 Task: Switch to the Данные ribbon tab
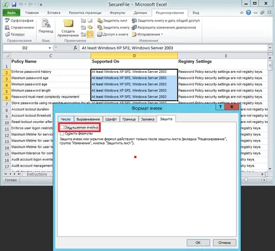[140, 13]
